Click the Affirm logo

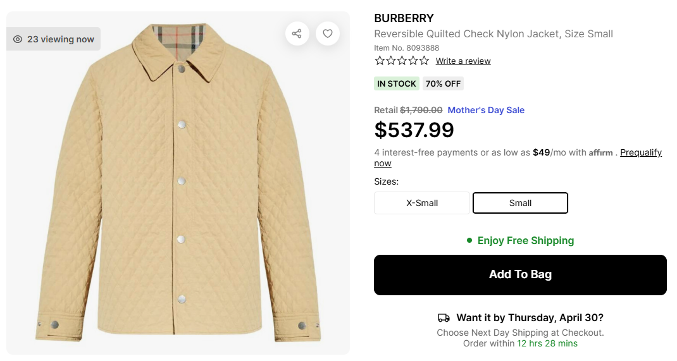(601, 153)
